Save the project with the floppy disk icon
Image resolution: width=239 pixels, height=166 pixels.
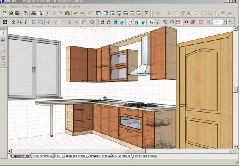17,13
